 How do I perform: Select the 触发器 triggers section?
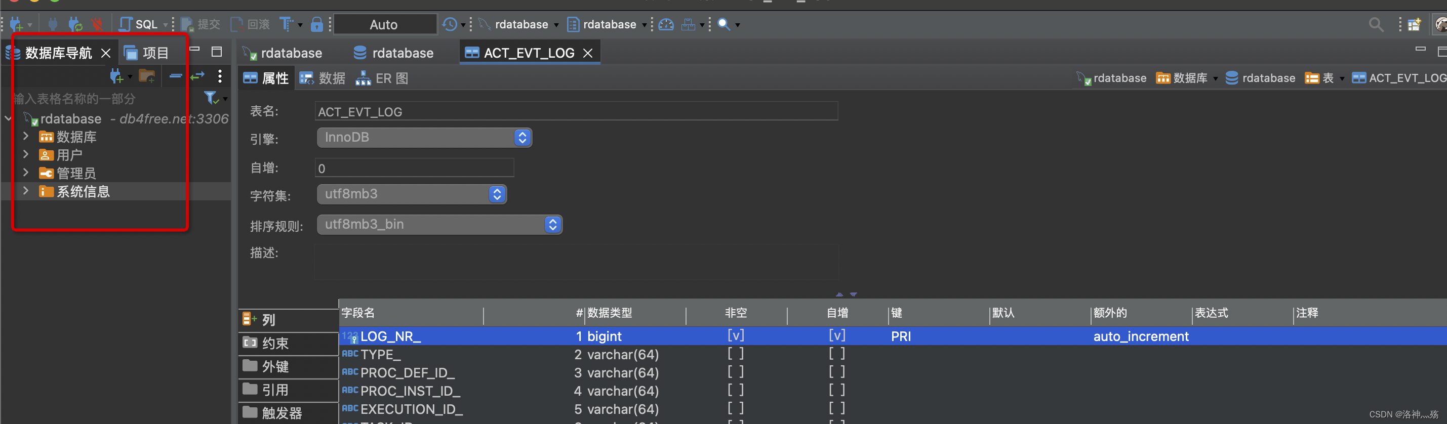pyautogui.click(x=288, y=413)
